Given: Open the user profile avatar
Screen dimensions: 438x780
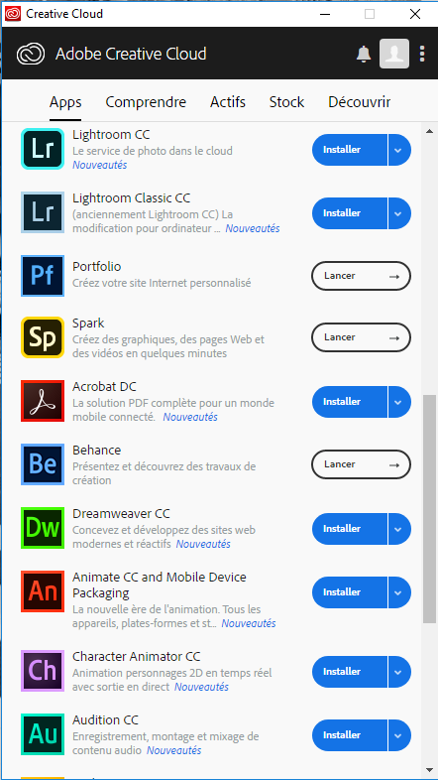Looking at the screenshot, I should (394, 54).
